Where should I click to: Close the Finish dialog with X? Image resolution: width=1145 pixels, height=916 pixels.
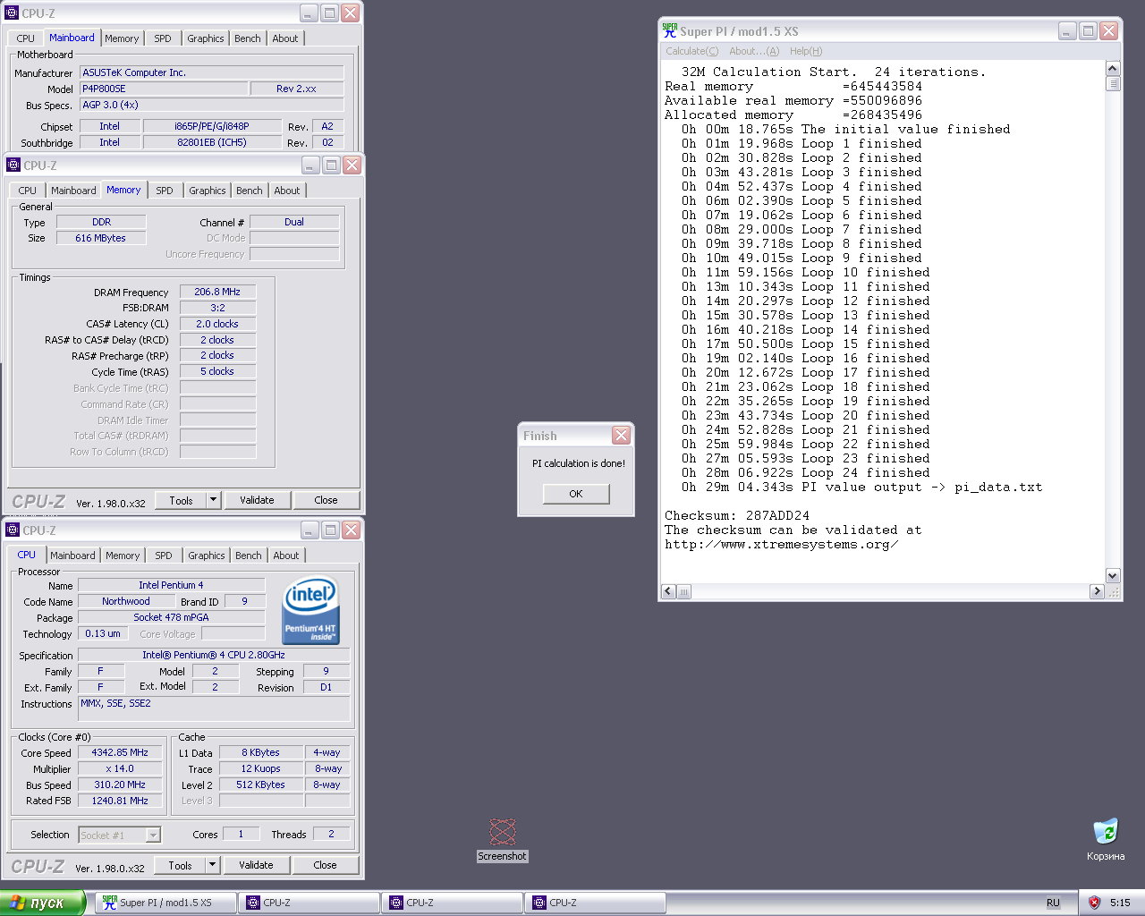point(621,436)
